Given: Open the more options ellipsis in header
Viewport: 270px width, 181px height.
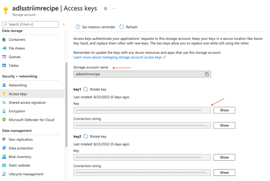Looking at the screenshot, I should tap(114, 9).
